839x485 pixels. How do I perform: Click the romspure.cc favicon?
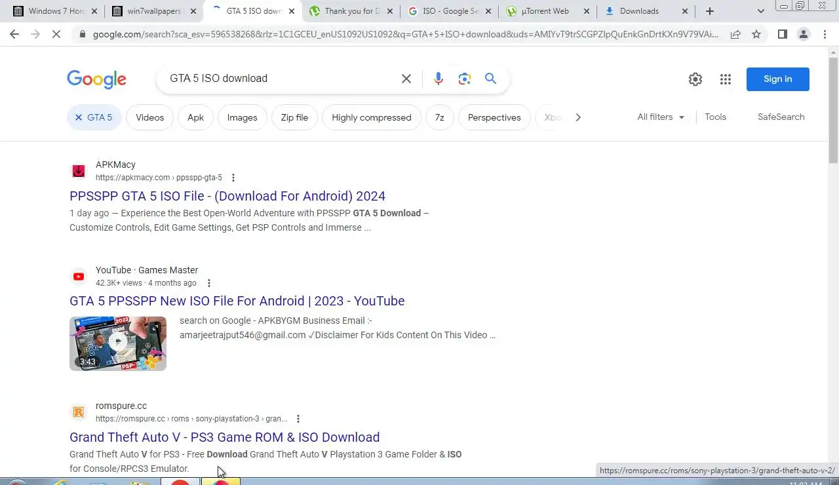[x=79, y=412]
